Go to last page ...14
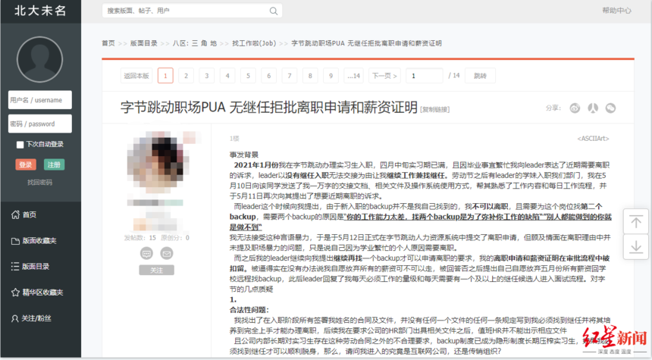The image size is (652, 360). (353, 76)
